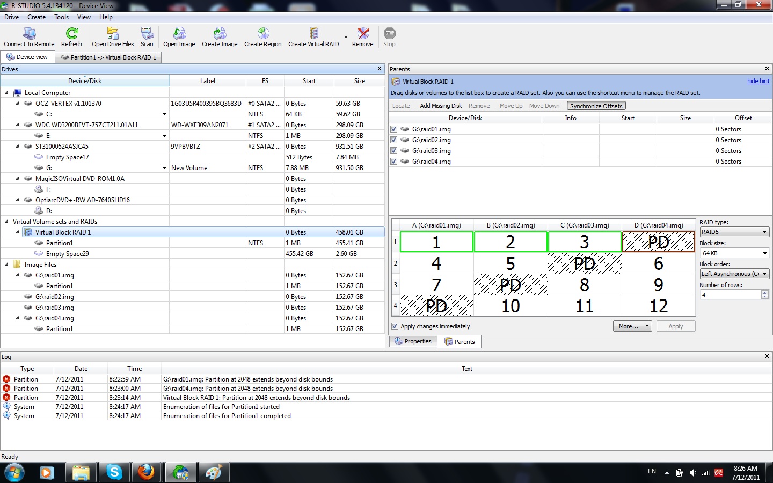This screenshot has height=483, width=773.
Task: Close the Log panel
Action: pyautogui.click(x=767, y=356)
